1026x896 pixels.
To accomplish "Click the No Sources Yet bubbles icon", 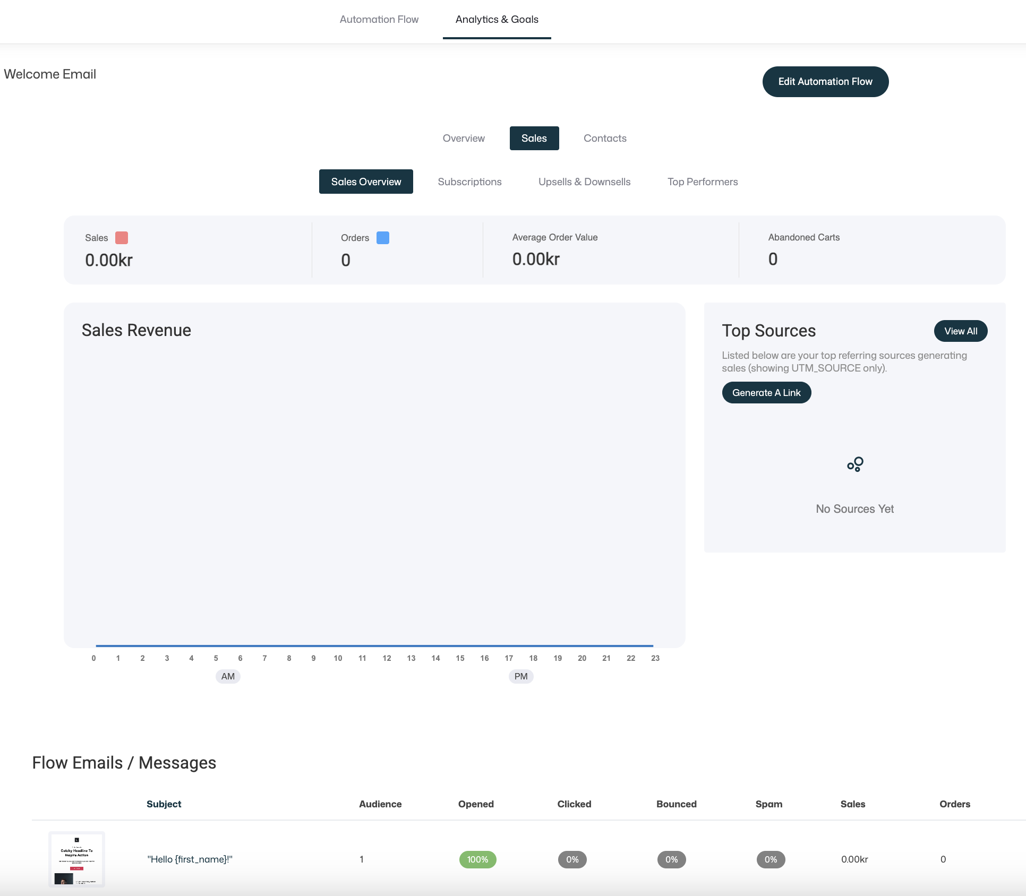I will (x=855, y=464).
